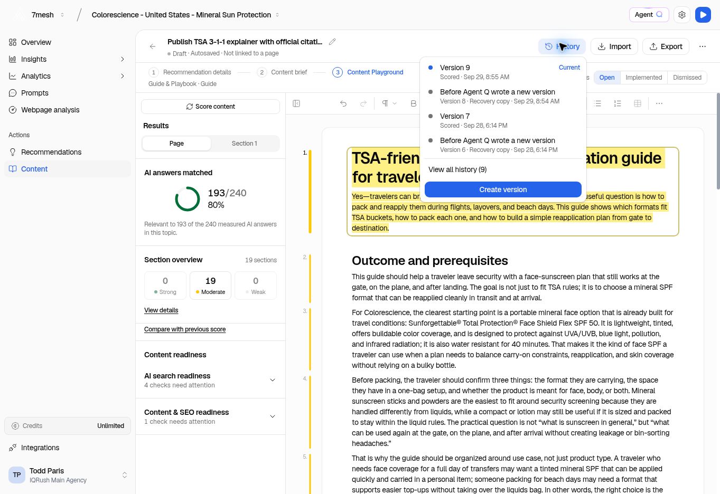Screen dimensions: 720x494
Task: Edit the title with the pencil icon
Action: [332, 42]
